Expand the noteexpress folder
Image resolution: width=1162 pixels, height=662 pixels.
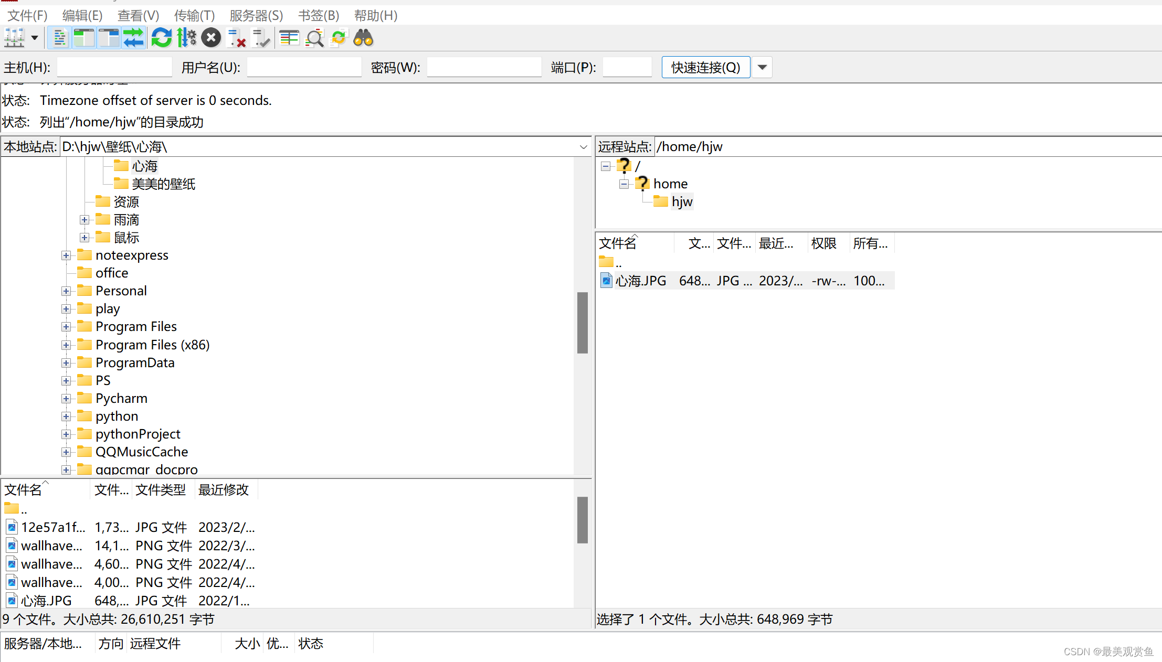(x=66, y=255)
